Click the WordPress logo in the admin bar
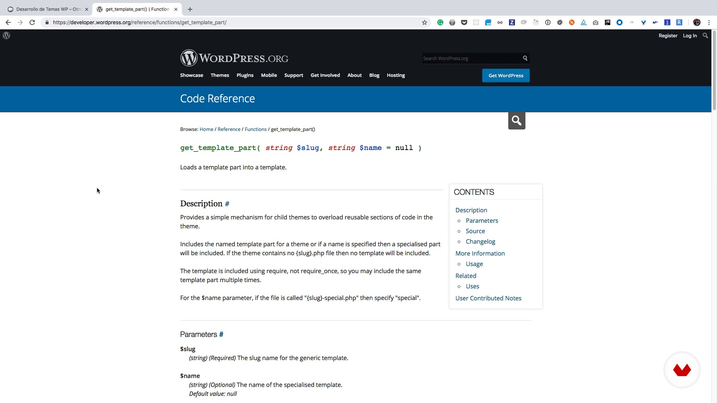 click(x=6, y=35)
